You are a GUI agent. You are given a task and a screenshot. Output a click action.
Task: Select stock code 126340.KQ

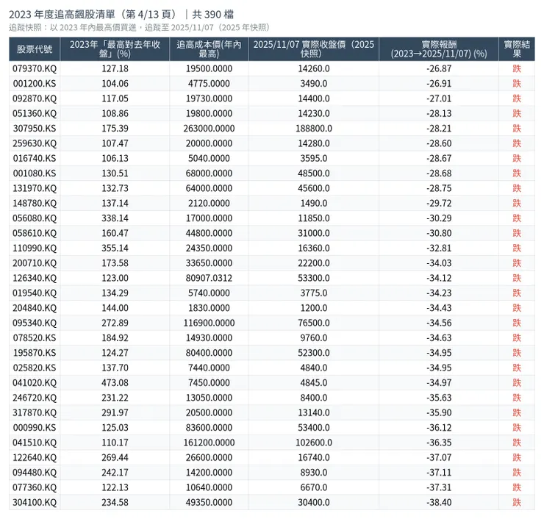click(x=35, y=278)
